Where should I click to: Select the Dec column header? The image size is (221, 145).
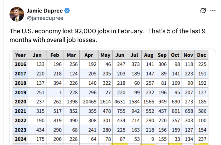coord(202,55)
